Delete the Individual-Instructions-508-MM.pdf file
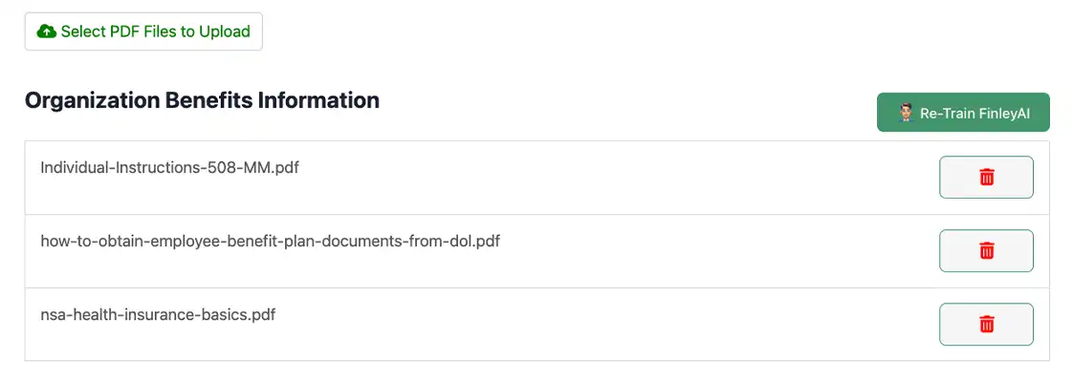1073x381 pixels. tap(986, 178)
